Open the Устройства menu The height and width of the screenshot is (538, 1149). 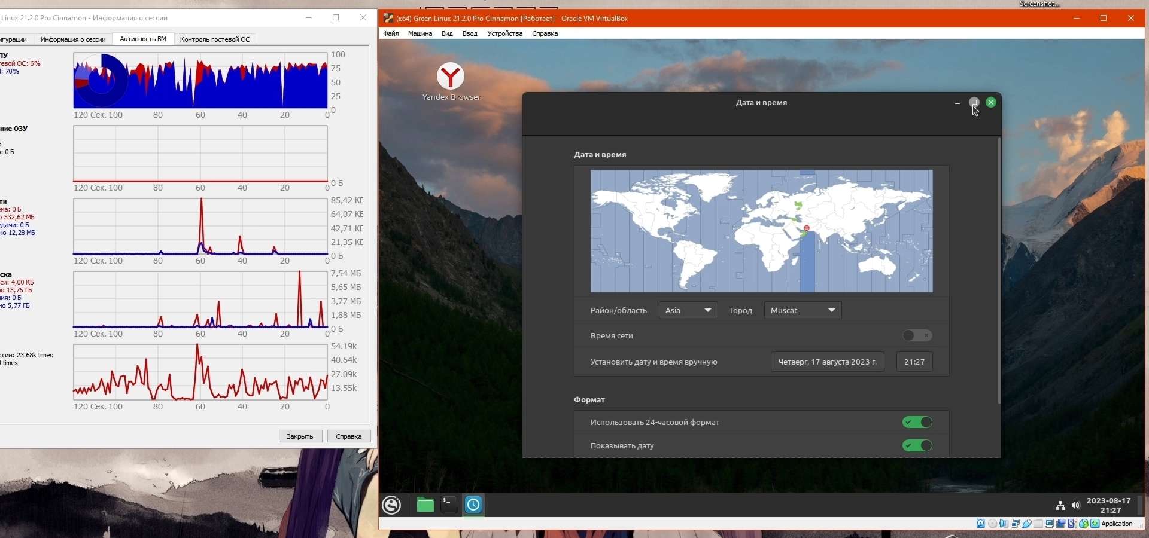(x=505, y=33)
